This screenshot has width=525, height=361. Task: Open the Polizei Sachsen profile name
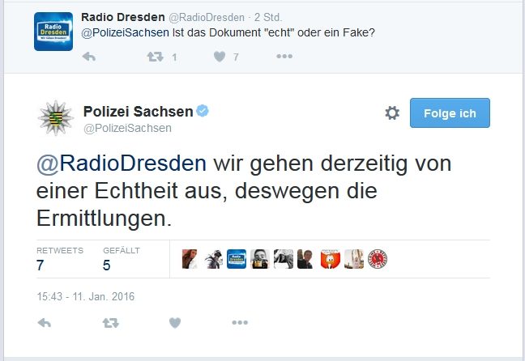(139, 111)
